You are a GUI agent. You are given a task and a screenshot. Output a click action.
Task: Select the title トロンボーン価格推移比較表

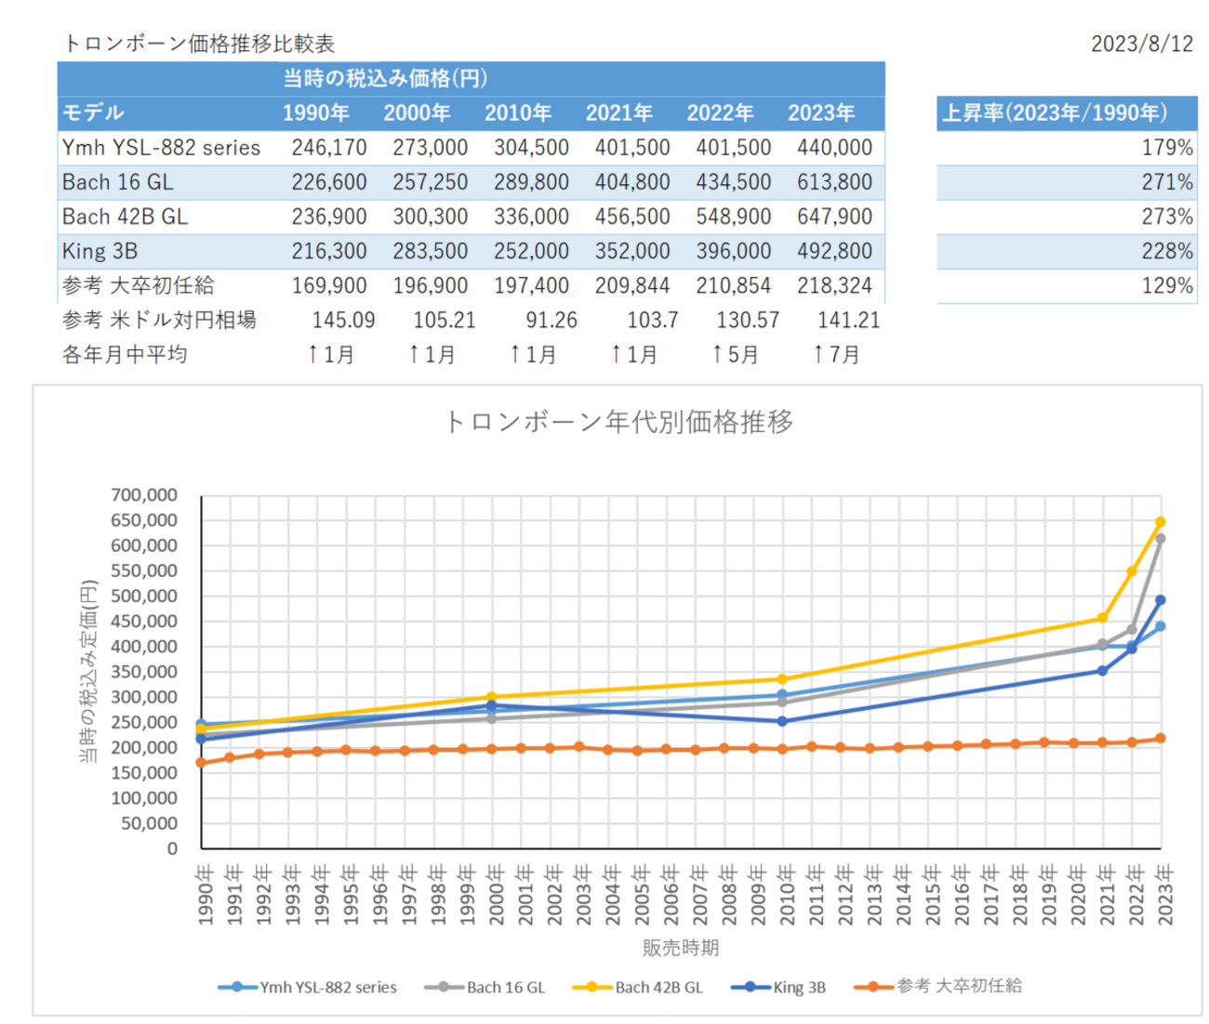(198, 43)
